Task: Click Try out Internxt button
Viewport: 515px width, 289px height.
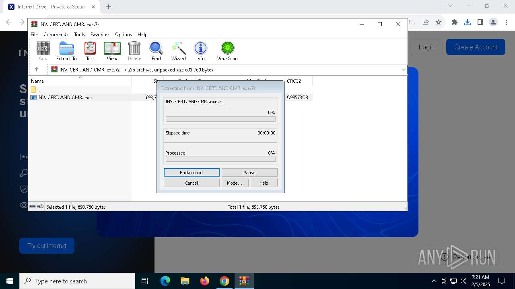Action: tap(47, 246)
